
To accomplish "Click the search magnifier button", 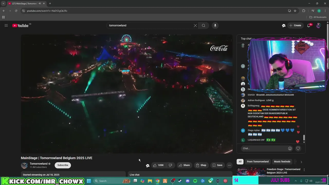I will (204, 25).
